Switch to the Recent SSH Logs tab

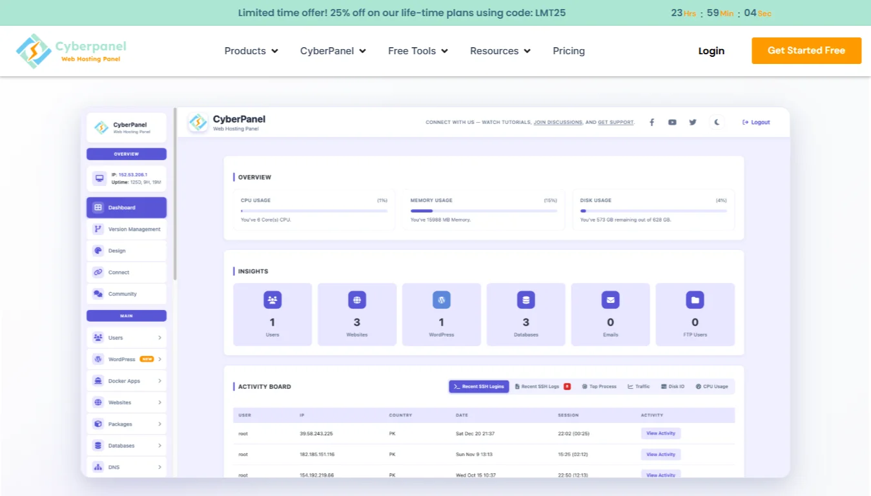click(543, 386)
